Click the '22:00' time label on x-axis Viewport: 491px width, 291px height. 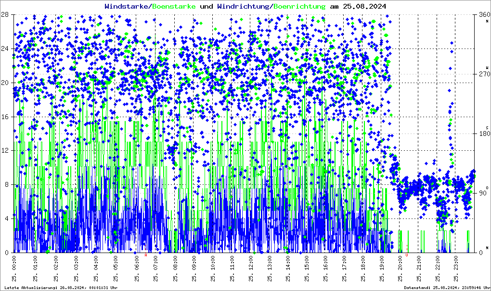click(438, 263)
